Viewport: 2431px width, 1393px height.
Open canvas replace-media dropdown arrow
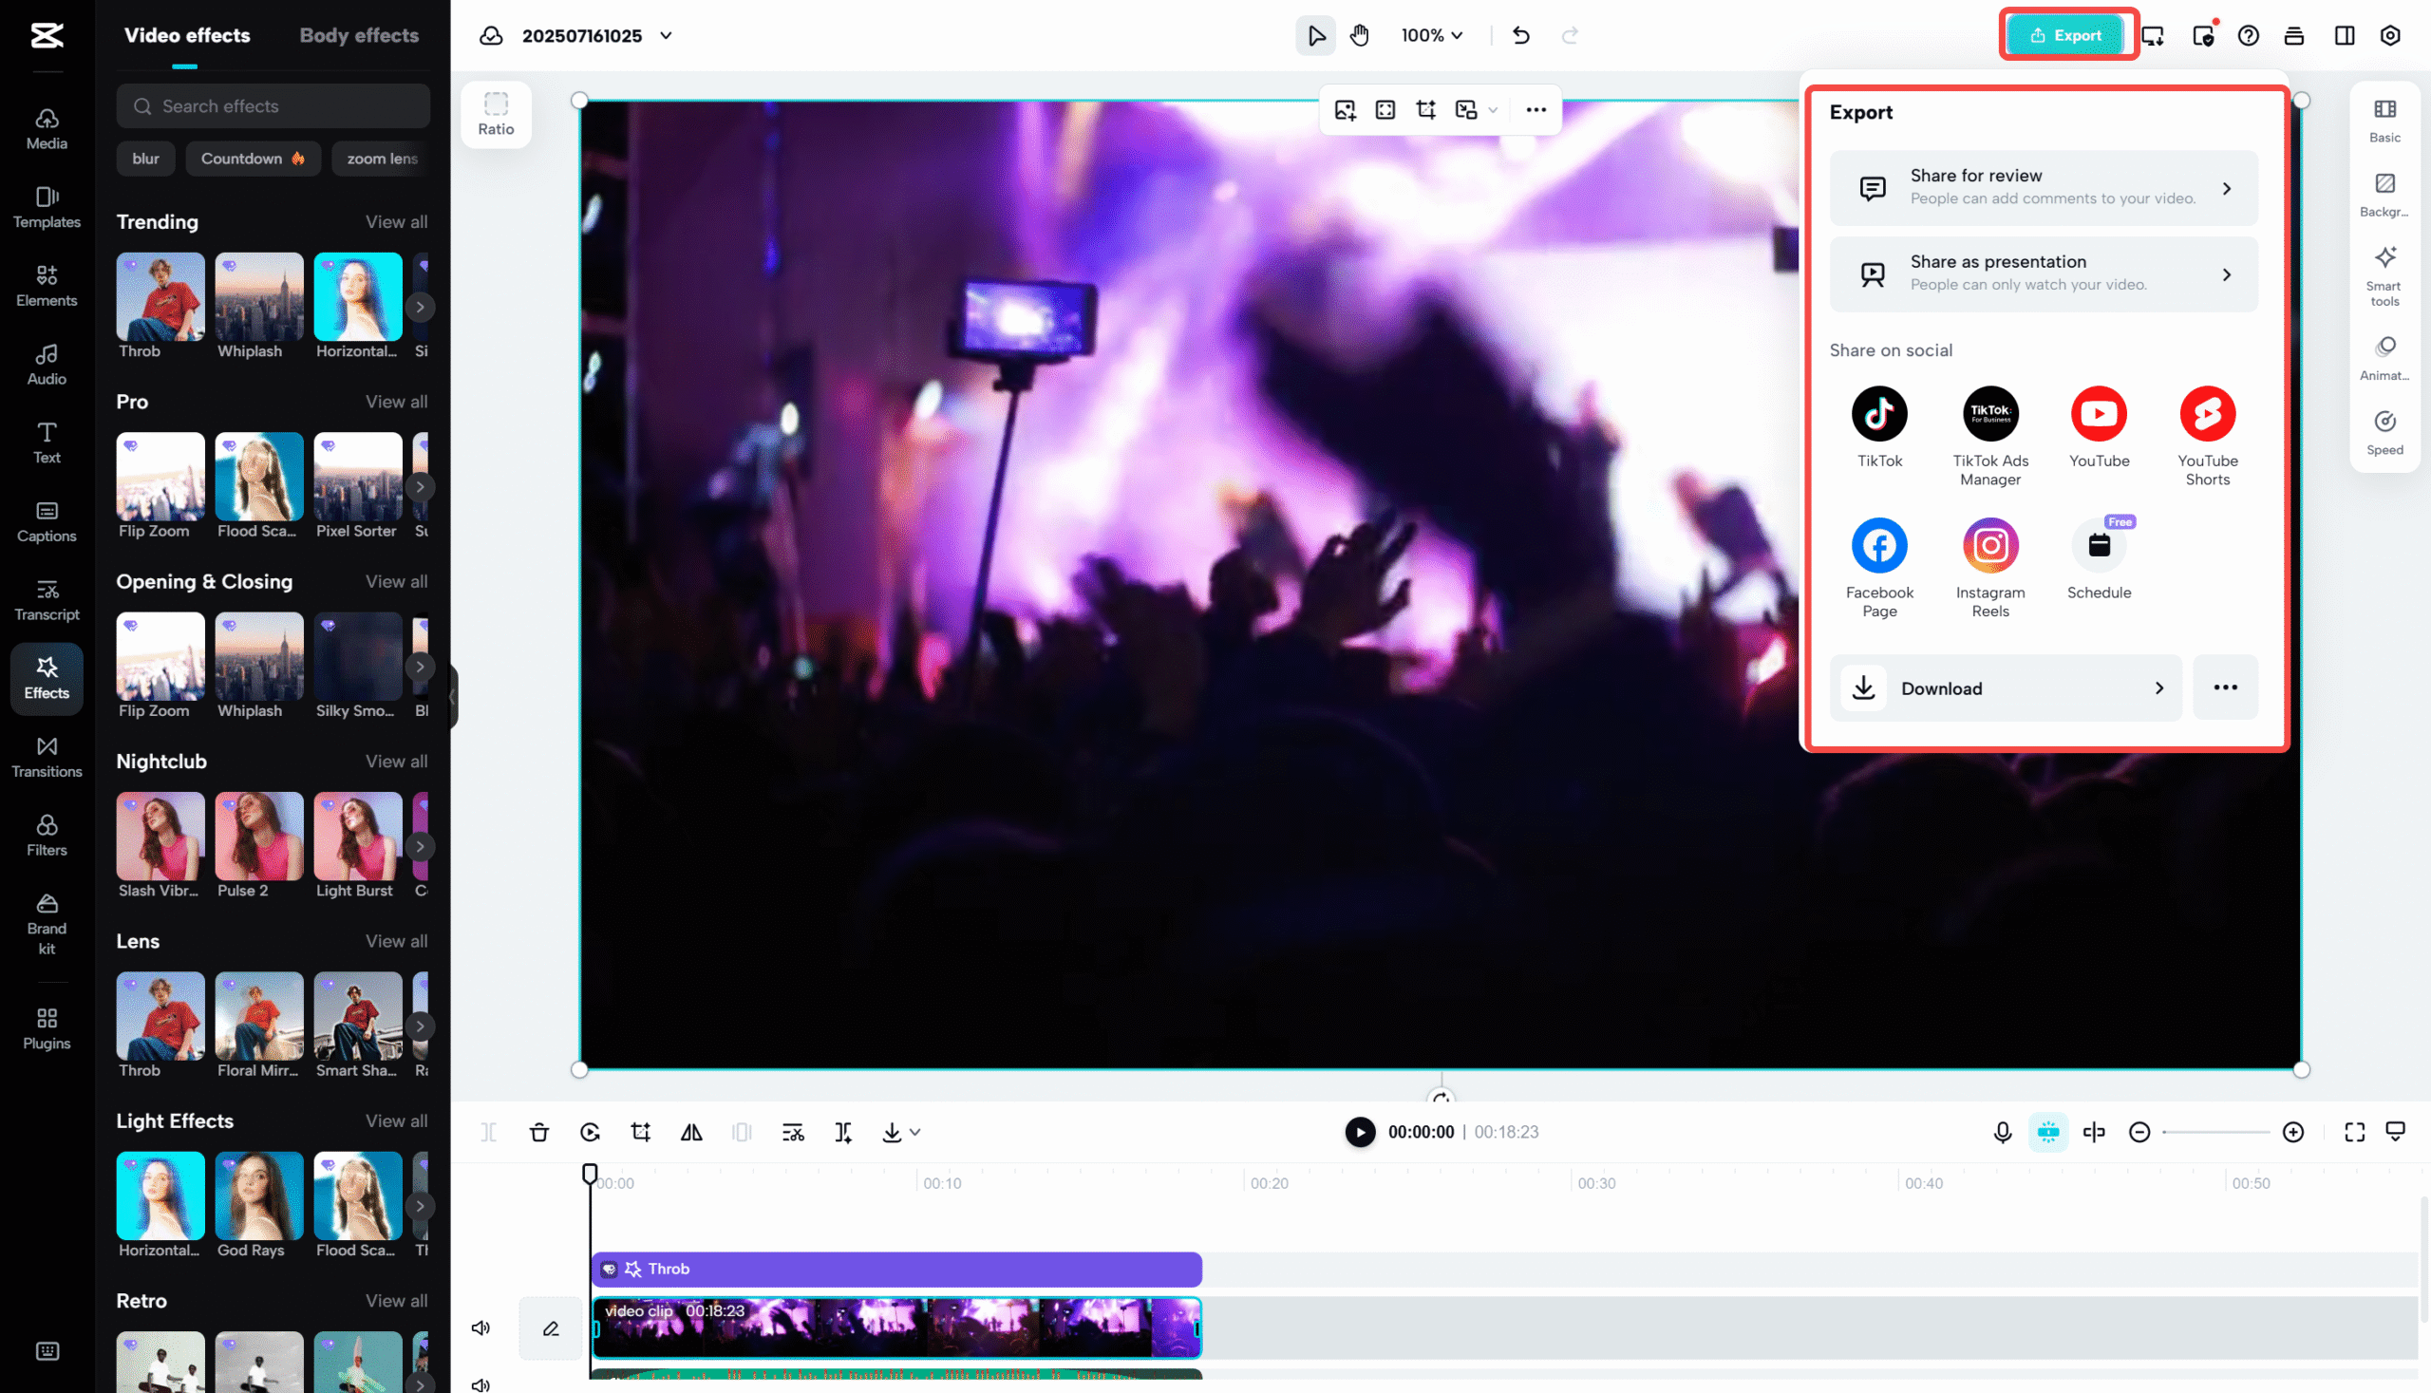click(1492, 110)
